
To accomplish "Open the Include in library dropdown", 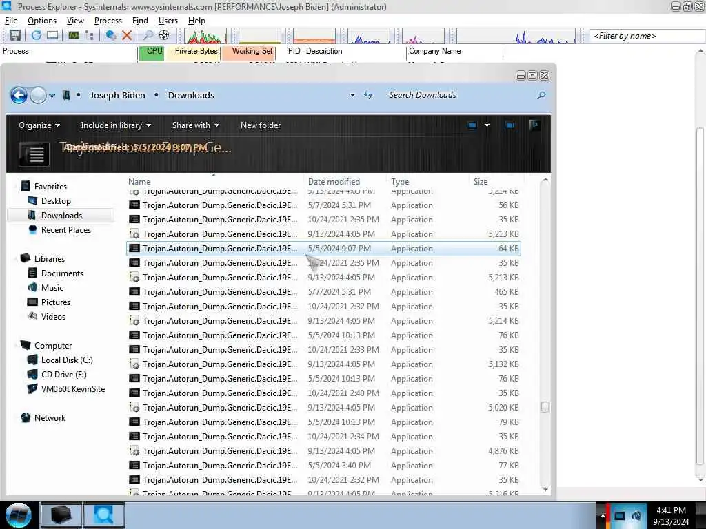I will click(x=116, y=125).
